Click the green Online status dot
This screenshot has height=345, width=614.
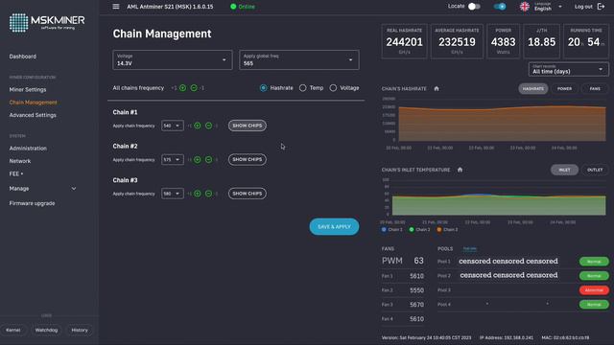[x=233, y=7]
